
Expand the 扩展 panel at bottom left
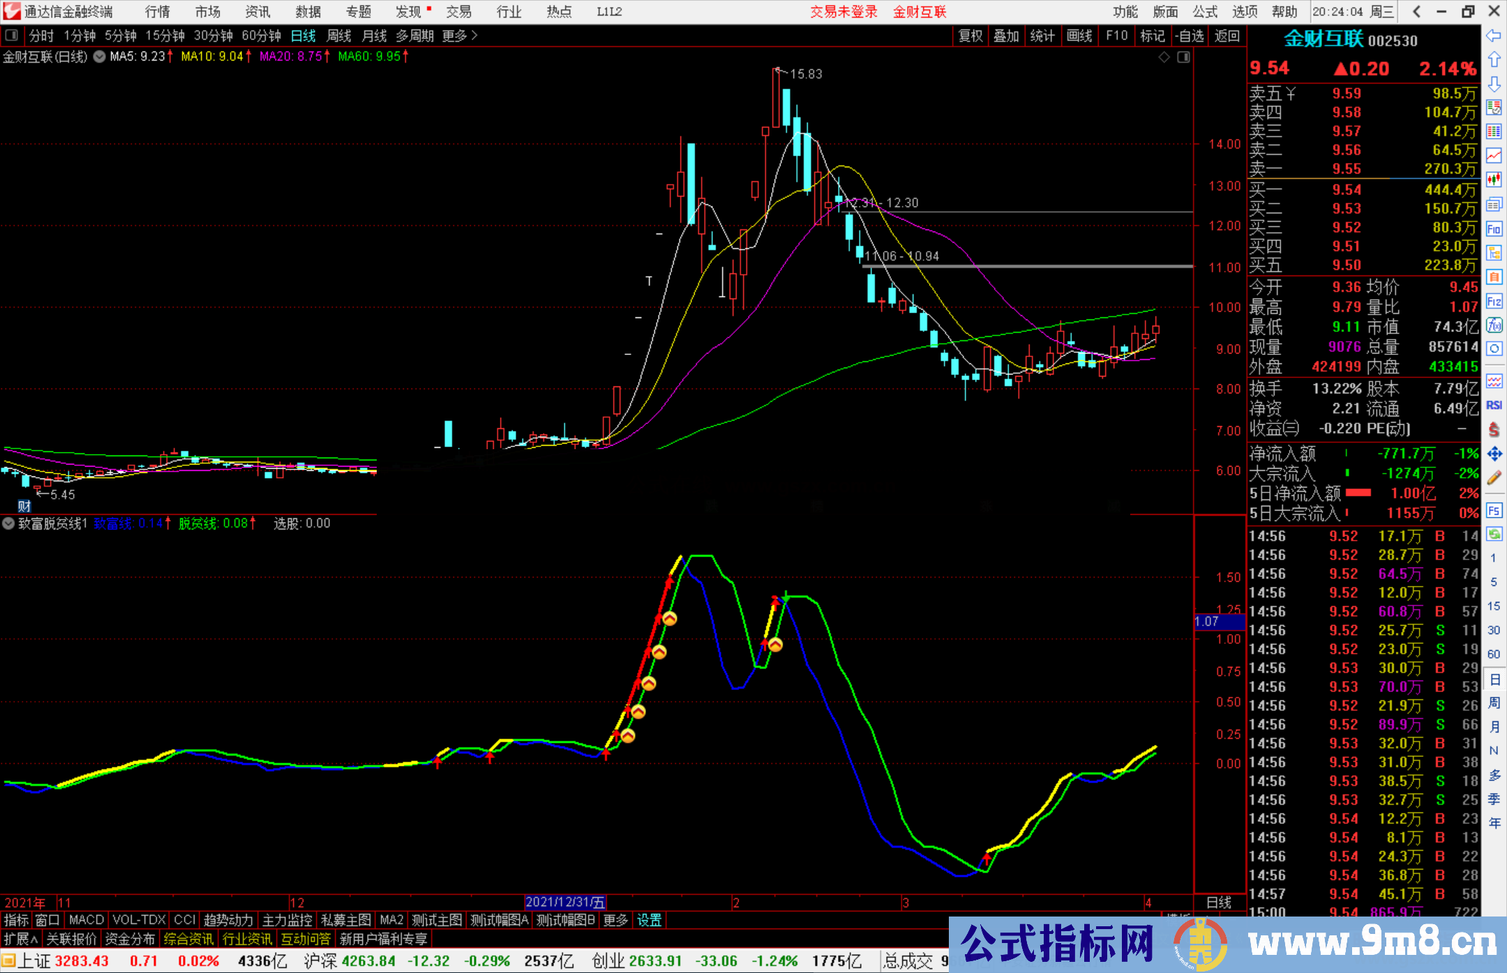(x=19, y=939)
